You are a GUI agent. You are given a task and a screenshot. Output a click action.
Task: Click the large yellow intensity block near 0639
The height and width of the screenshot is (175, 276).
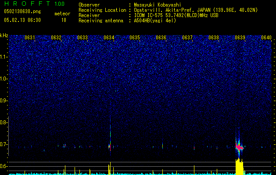click(240, 166)
